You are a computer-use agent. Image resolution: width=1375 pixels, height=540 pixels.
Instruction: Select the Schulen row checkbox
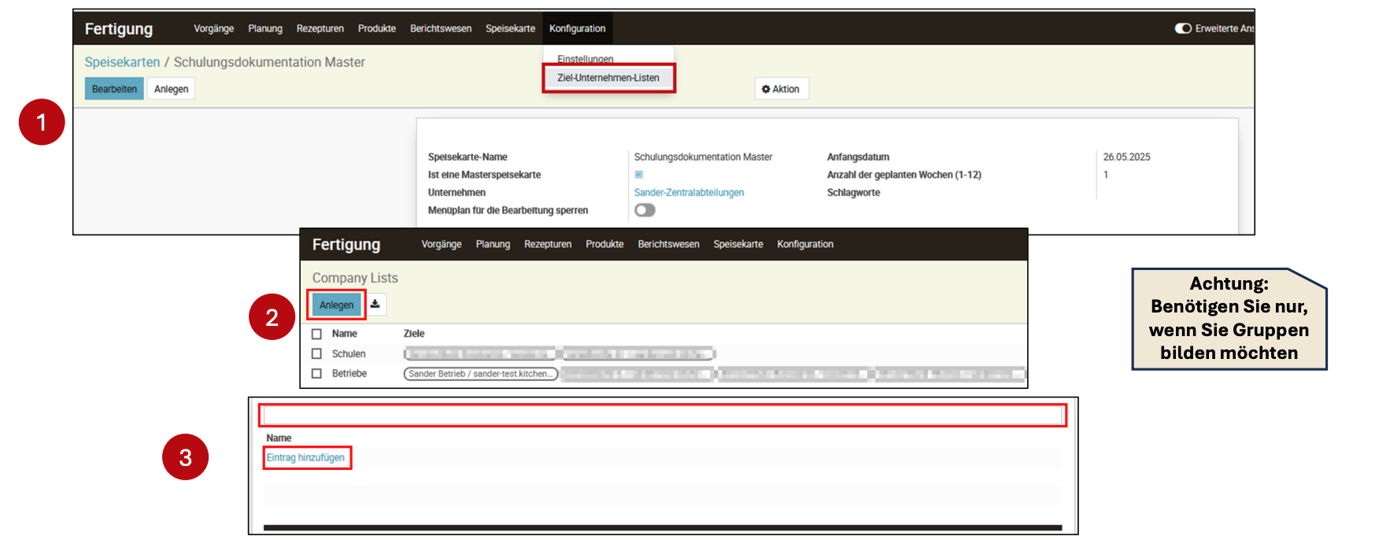coord(316,354)
